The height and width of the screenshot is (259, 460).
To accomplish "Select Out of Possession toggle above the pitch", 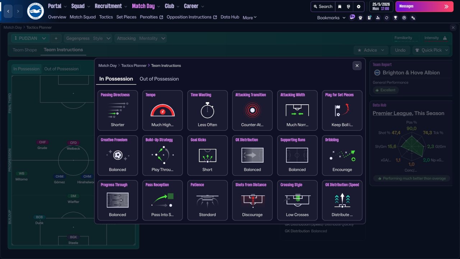I will click(61, 69).
